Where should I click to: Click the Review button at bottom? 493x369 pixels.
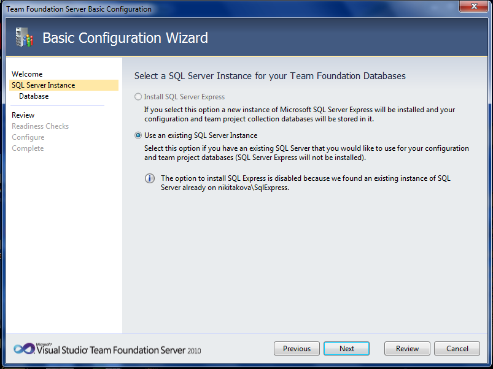(x=406, y=348)
